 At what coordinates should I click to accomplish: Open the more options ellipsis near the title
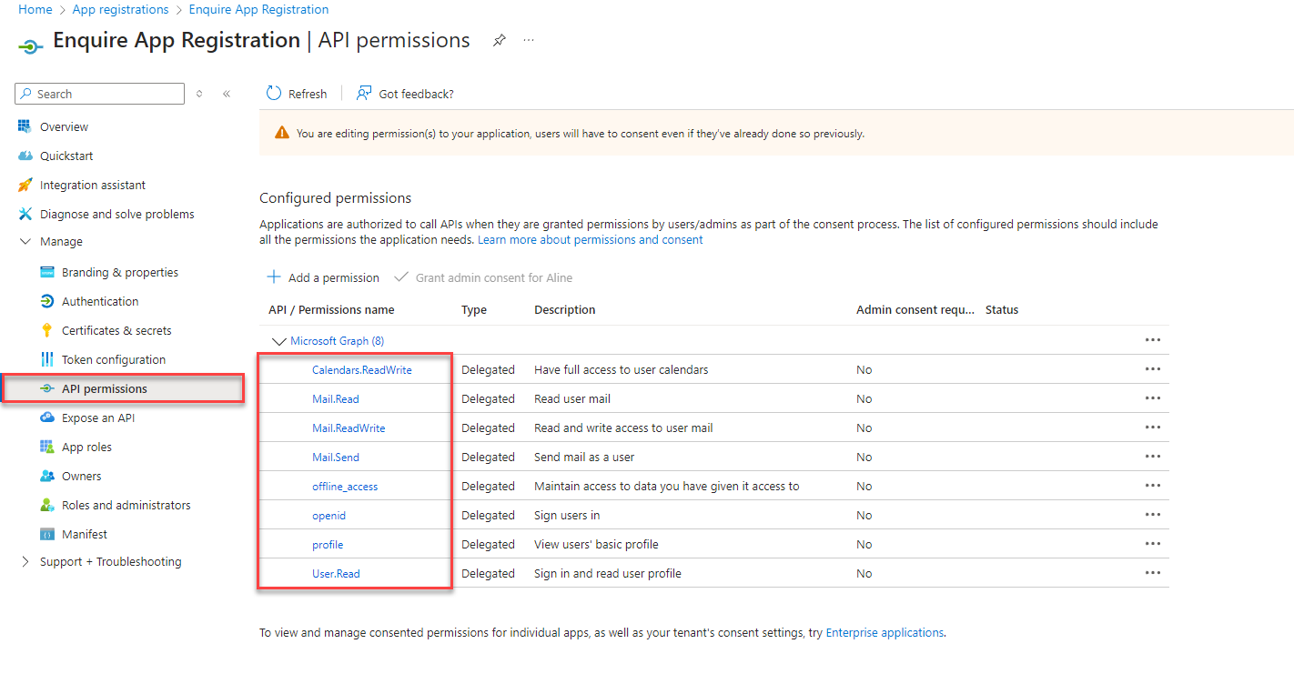point(529,41)
